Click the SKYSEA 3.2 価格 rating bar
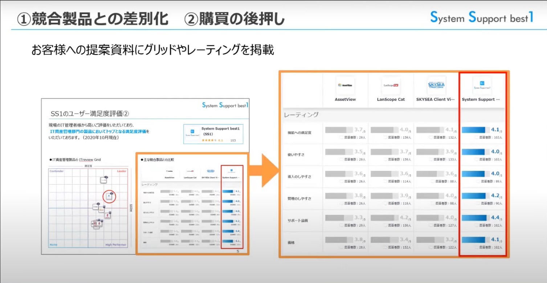The width and height of the screenshot is (547, 283). coord(430,240)
